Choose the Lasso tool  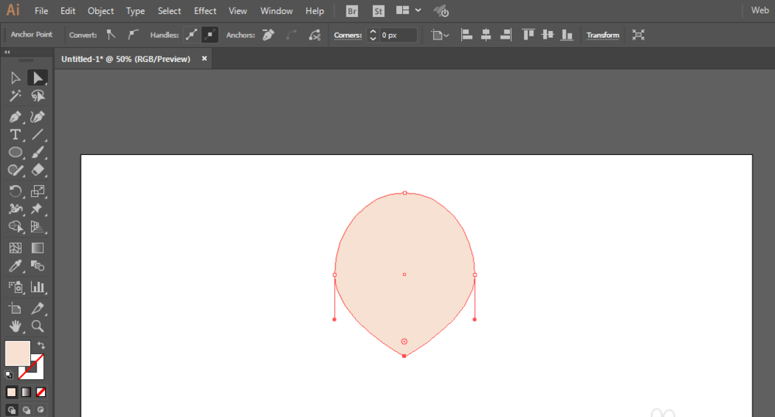pyautogui.click(x=37, y=96)
